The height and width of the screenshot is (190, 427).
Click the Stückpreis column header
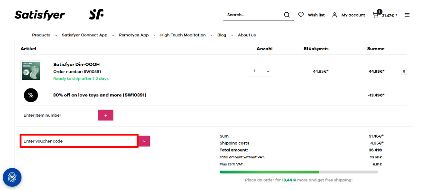316,49
